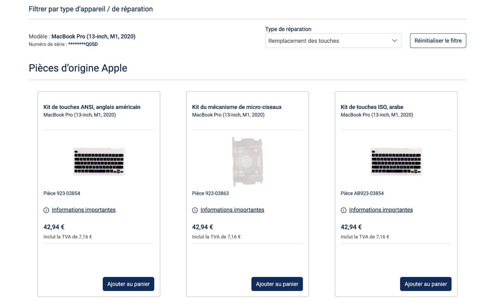Click Pièces d'origine Apple heading
This screenshot has width=494, height=308.
(78, 68)
